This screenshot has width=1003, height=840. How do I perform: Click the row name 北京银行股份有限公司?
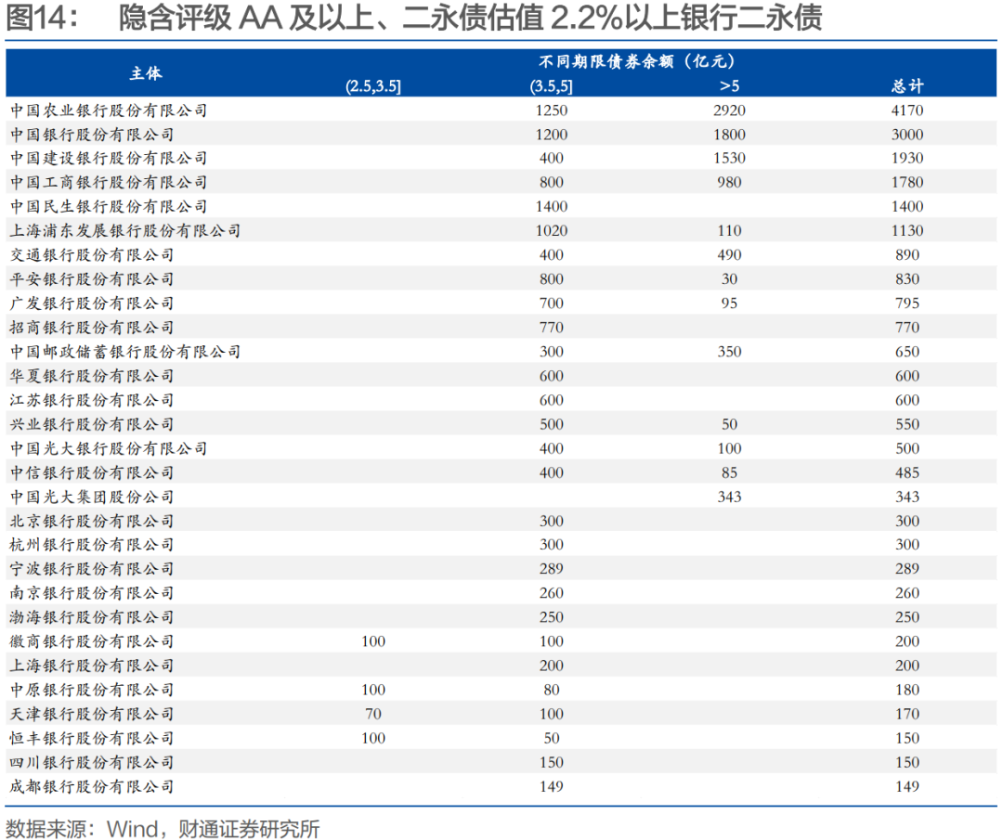click(92, 522)
